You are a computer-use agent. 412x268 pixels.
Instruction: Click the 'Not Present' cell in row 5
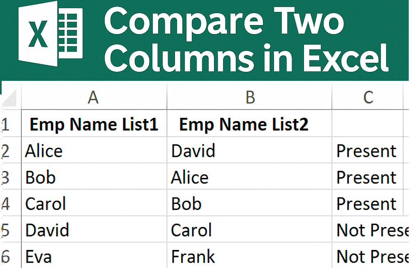[372, 230]
